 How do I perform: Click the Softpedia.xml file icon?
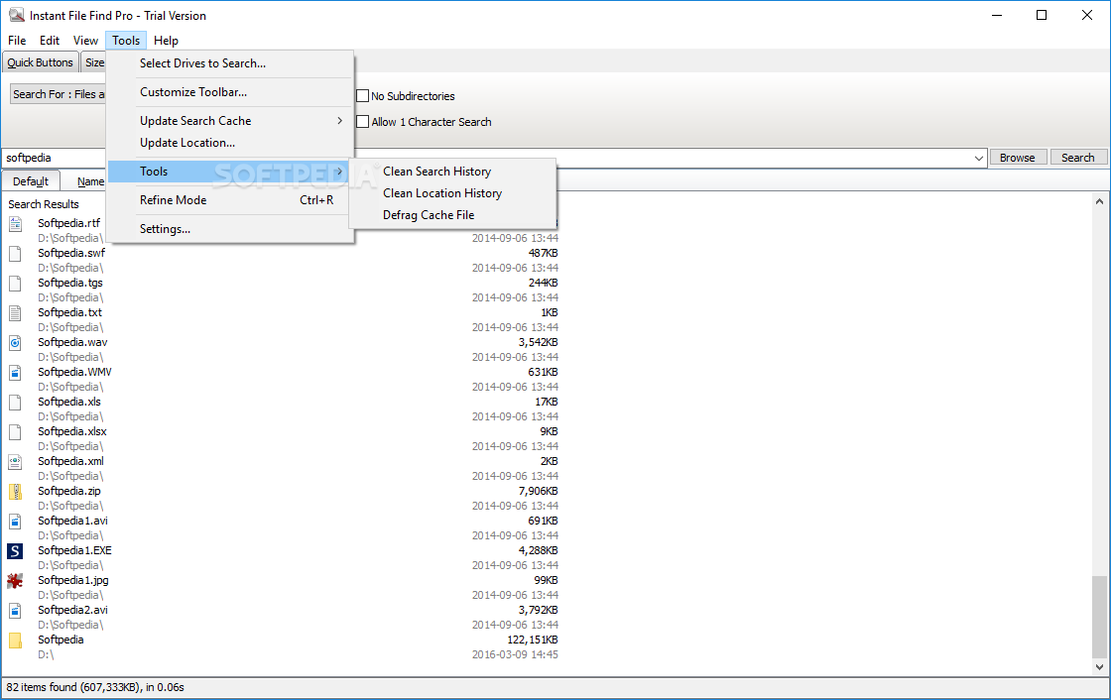point(15,462)
